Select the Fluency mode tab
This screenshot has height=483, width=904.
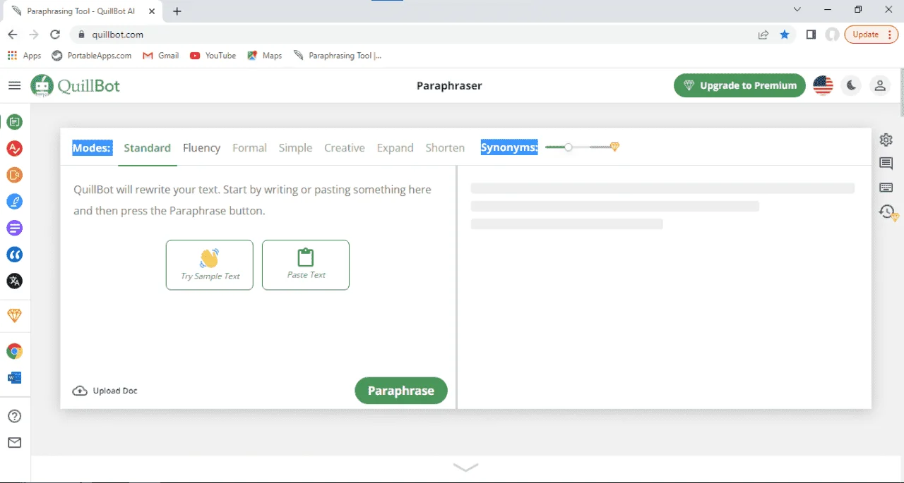pyautogui.click(x=201, y=148)
